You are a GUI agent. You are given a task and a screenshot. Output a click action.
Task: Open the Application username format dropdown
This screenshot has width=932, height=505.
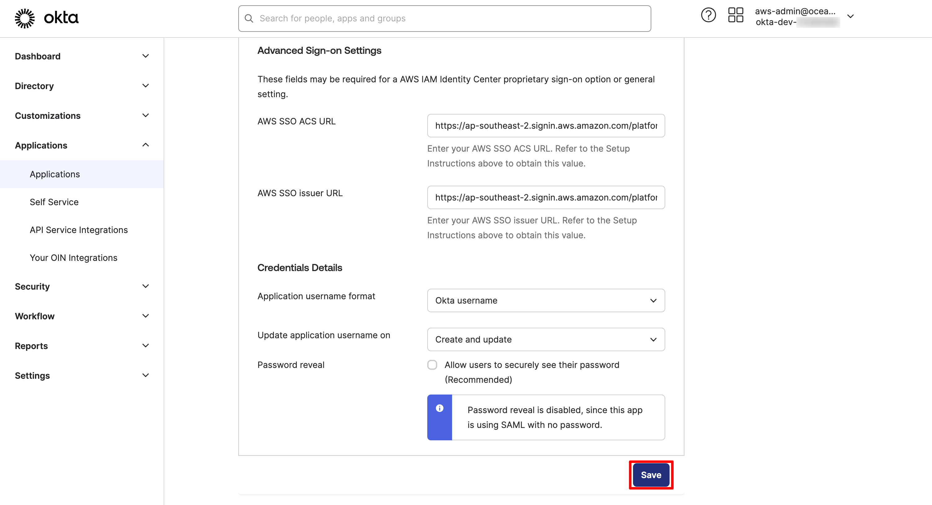click(x=546, y=300)
